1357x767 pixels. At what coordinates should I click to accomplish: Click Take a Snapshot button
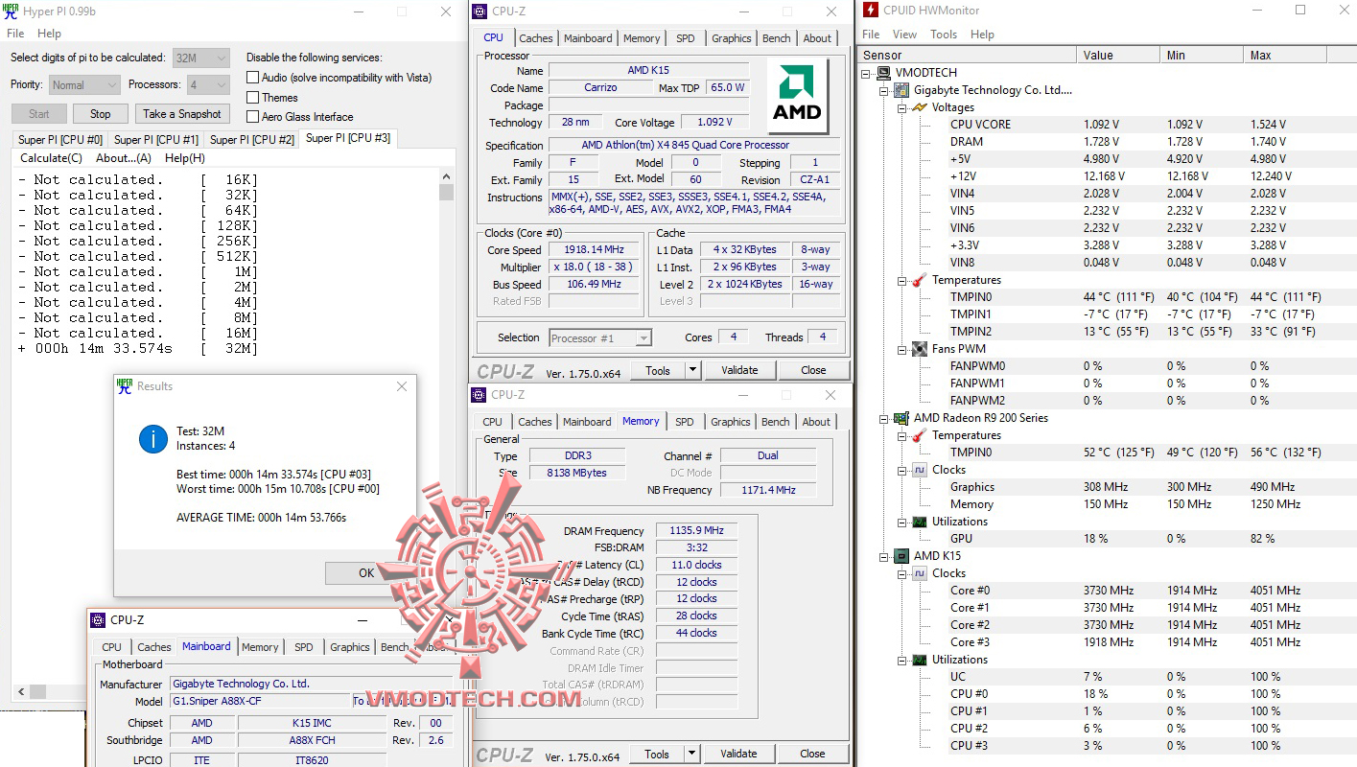tap(182, 114)
